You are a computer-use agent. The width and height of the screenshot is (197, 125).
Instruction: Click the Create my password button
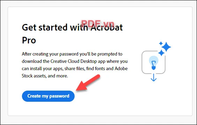(x=48, y=96)
